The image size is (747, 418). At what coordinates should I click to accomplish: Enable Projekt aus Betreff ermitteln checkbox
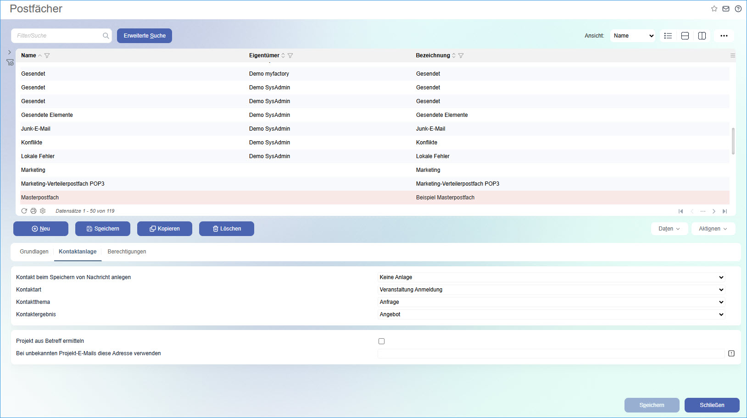[x=381, y=341]
